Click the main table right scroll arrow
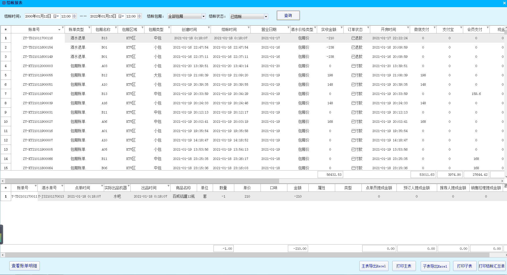This screenshot has width=507, height=275. point(502,181)
